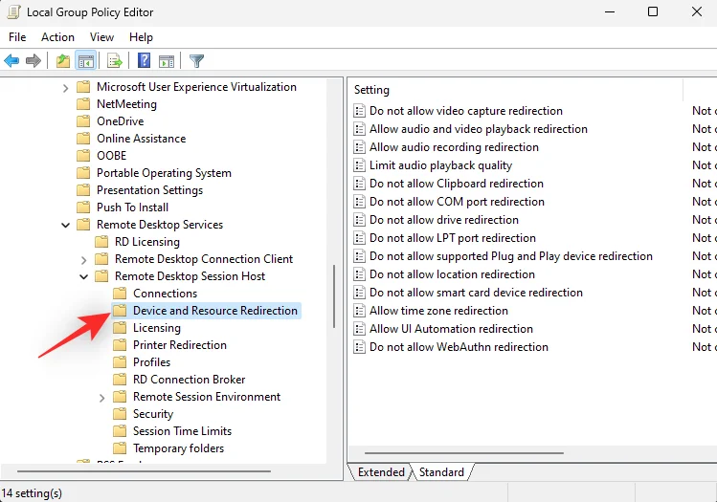Click the Up one level folder icon
The width and height of the screenshot is (717, 502).
63,61
